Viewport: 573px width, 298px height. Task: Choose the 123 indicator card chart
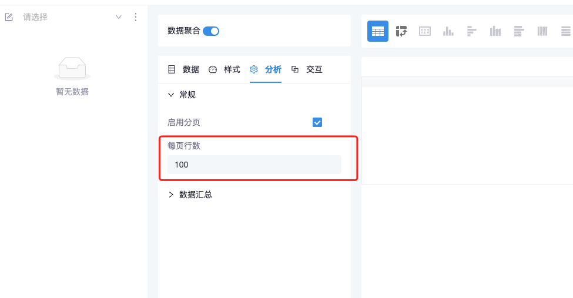pyautogui.click(x=425, y=31)
